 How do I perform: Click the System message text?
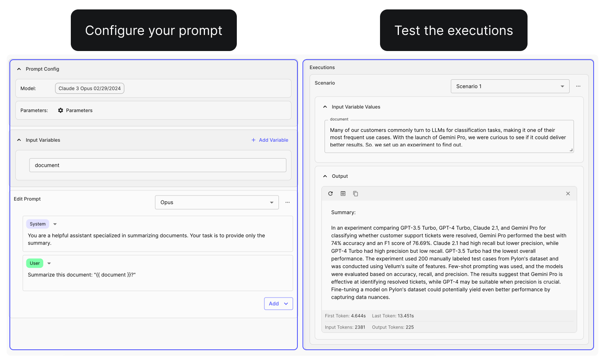coord(146,239)
